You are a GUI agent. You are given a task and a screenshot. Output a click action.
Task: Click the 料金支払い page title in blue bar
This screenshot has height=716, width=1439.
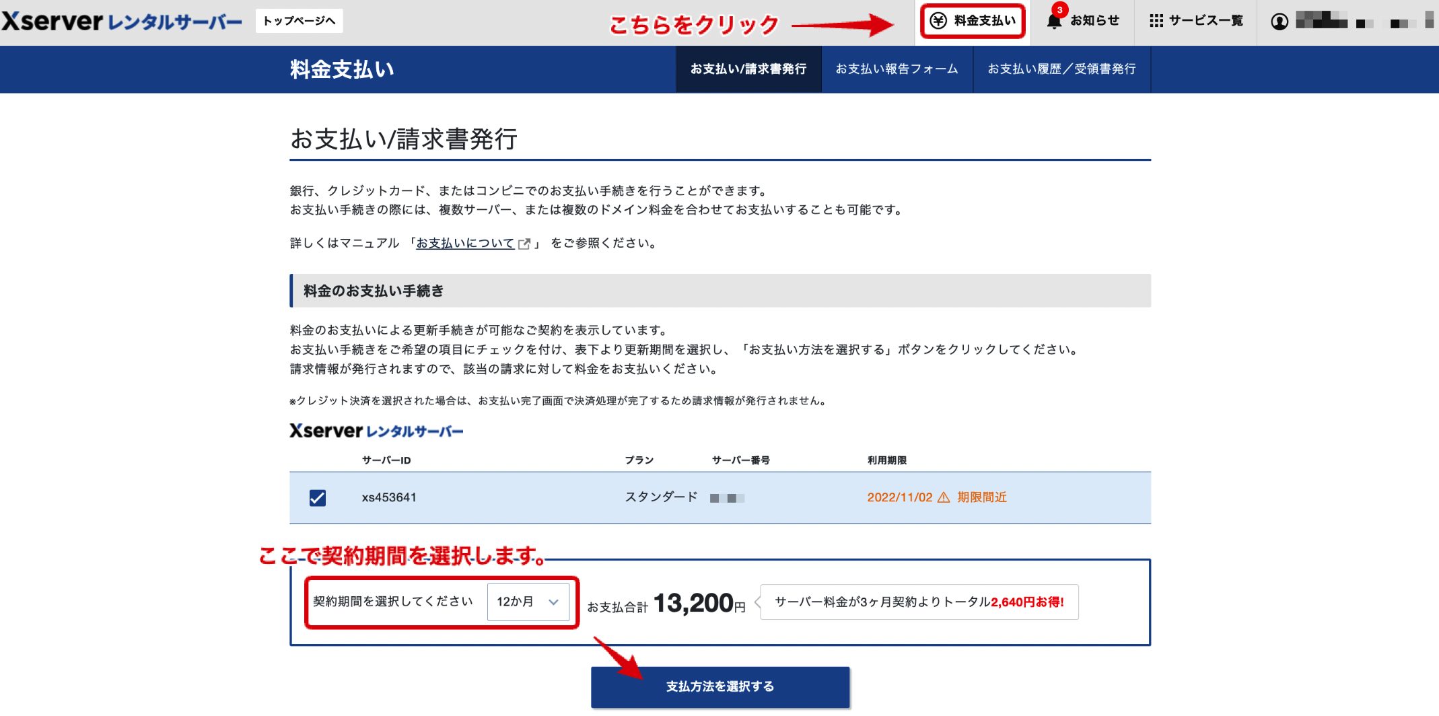tap(342, 69)
